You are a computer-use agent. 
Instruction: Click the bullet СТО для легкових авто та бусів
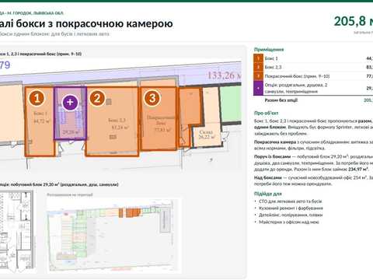tap(291, 201)
